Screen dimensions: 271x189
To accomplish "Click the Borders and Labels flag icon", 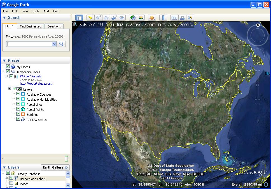I will 16,178.
